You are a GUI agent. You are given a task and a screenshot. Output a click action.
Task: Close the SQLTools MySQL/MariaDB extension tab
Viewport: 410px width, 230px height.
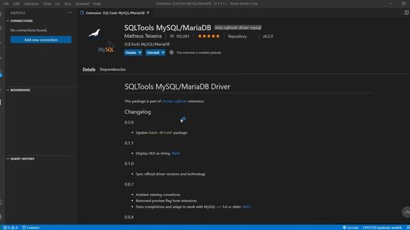148,13
